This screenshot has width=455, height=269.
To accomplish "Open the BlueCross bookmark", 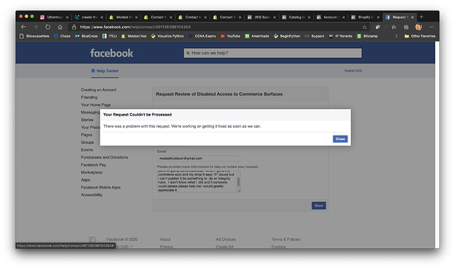I will click(86, 36).
